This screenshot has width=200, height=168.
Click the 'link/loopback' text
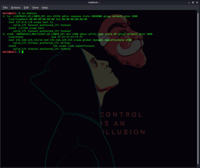click(x=18, y=19)
